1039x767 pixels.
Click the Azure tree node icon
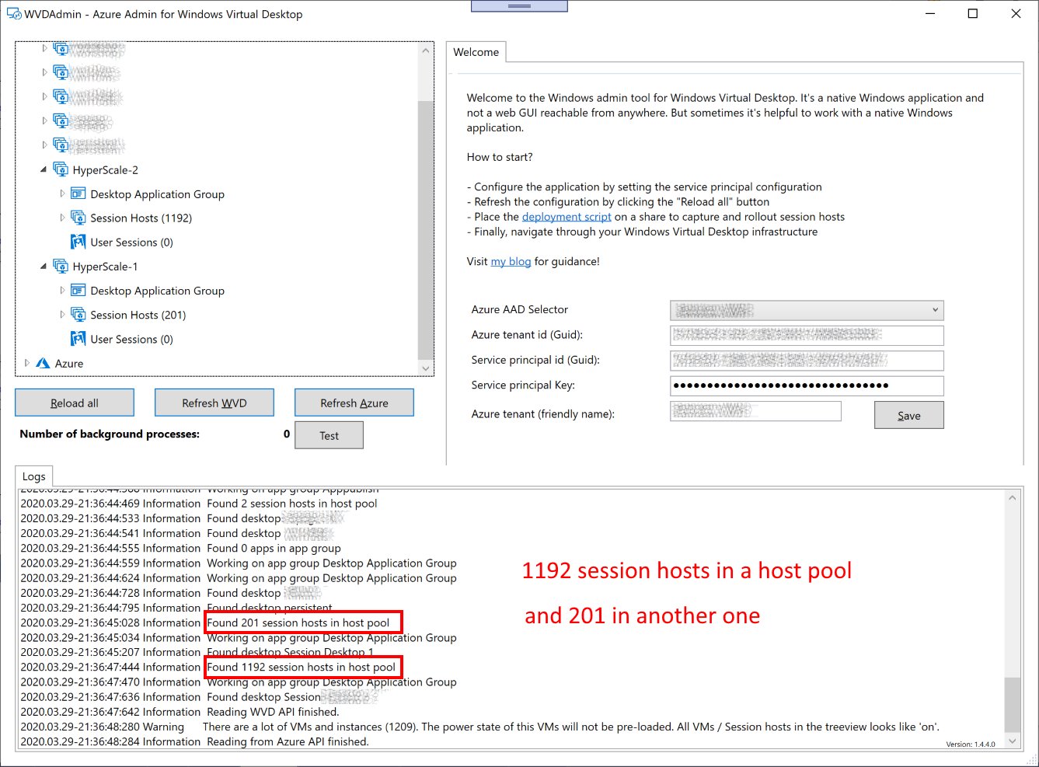pos(44,363)
